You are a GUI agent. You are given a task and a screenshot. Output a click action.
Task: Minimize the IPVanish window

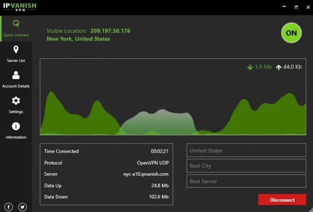284,7
